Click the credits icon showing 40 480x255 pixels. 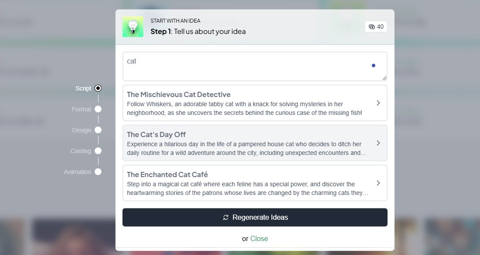(x=371, y=27)
